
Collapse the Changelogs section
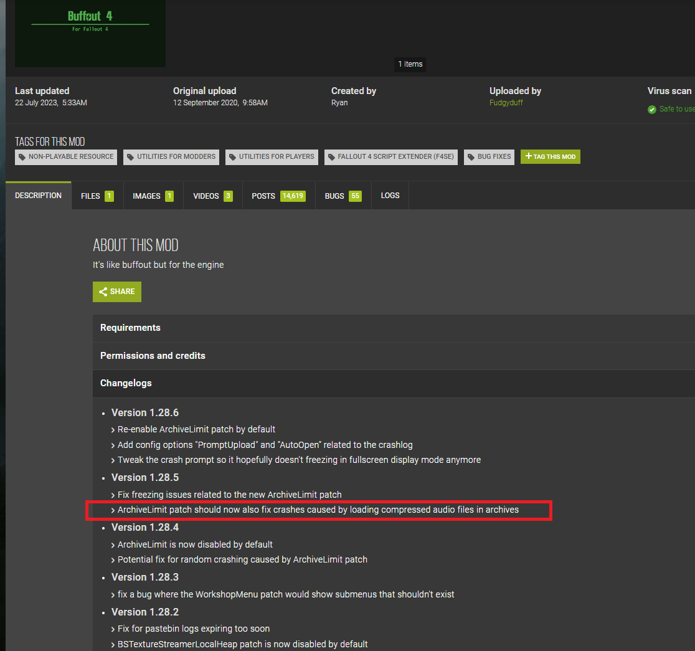pyautogui.click(x=126, y=383)
